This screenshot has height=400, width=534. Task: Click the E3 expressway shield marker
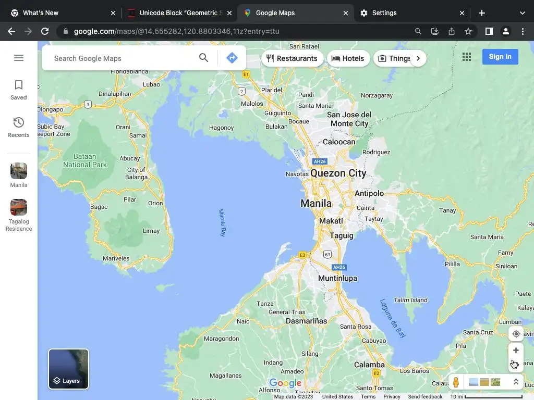[x=302, y=255]
